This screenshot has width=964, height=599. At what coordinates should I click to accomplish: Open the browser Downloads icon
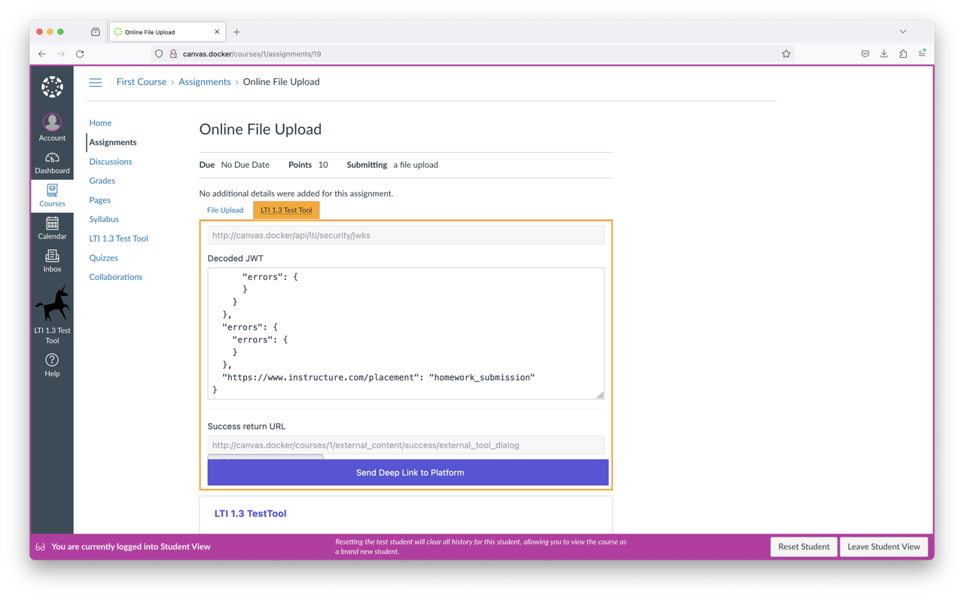(883, 53)
